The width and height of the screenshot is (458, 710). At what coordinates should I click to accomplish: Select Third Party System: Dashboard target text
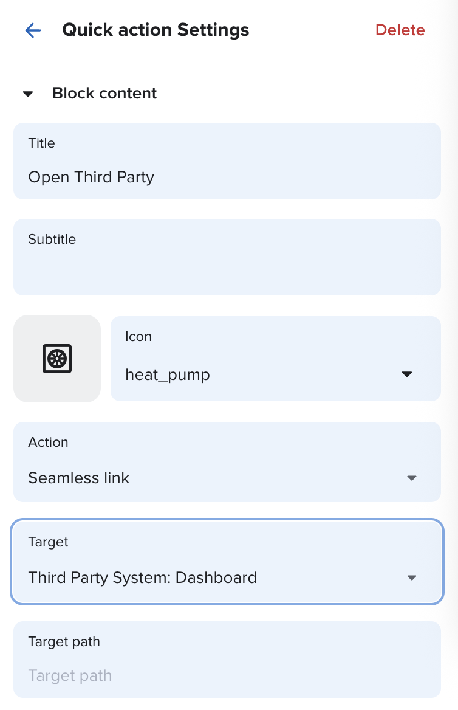142,577
